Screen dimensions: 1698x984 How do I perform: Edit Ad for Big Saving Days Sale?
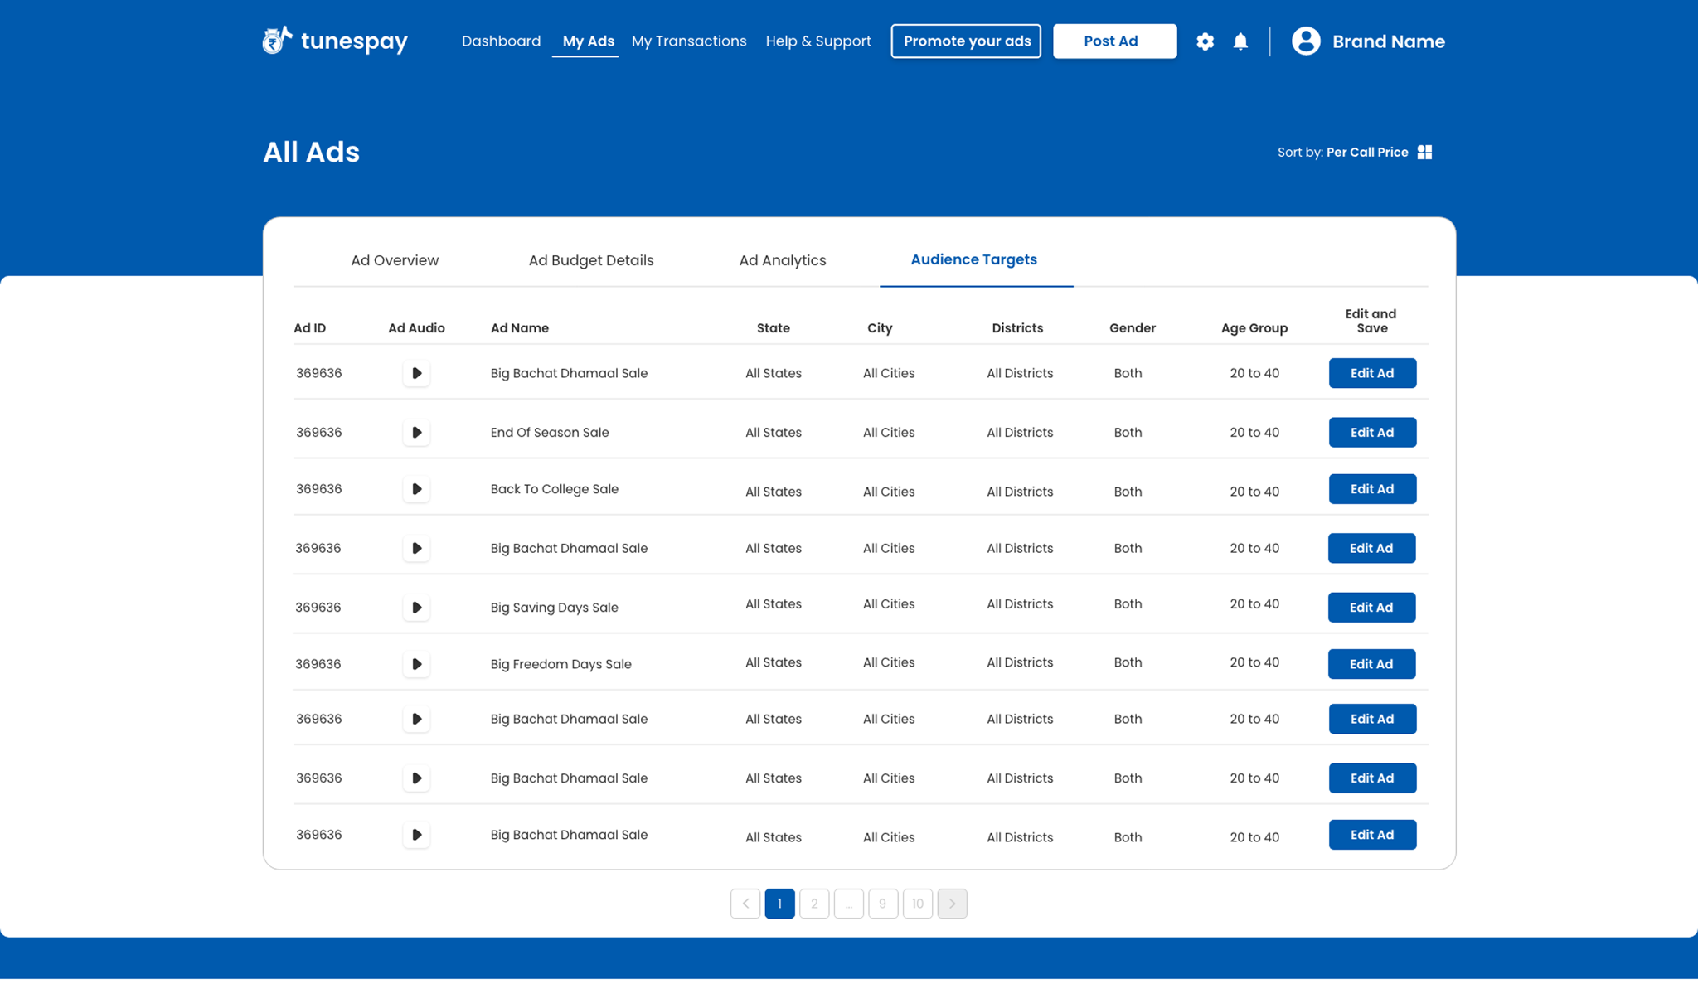1371,608
